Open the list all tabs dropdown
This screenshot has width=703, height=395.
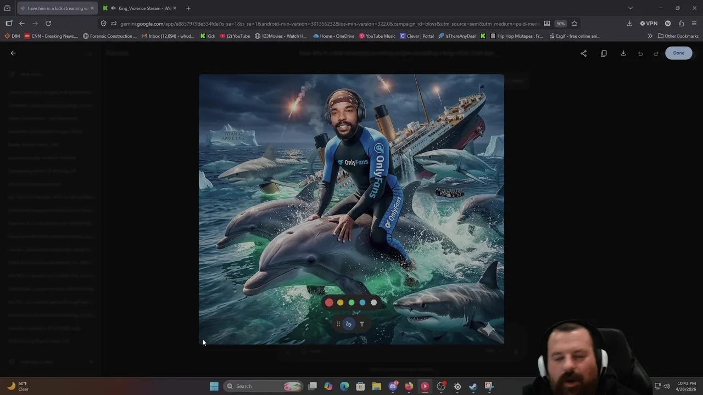(x=631, y=8)
